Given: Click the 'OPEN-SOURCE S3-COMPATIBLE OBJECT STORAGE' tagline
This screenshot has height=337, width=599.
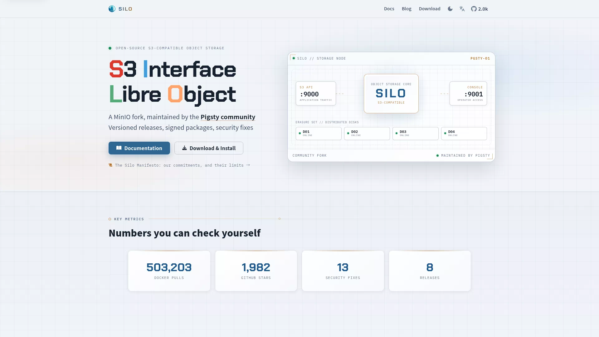Looking at the screenshot, I should point(170,48).
